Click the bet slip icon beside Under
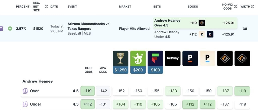The height and width of the screenshot is (110, 258). [25, 104]
